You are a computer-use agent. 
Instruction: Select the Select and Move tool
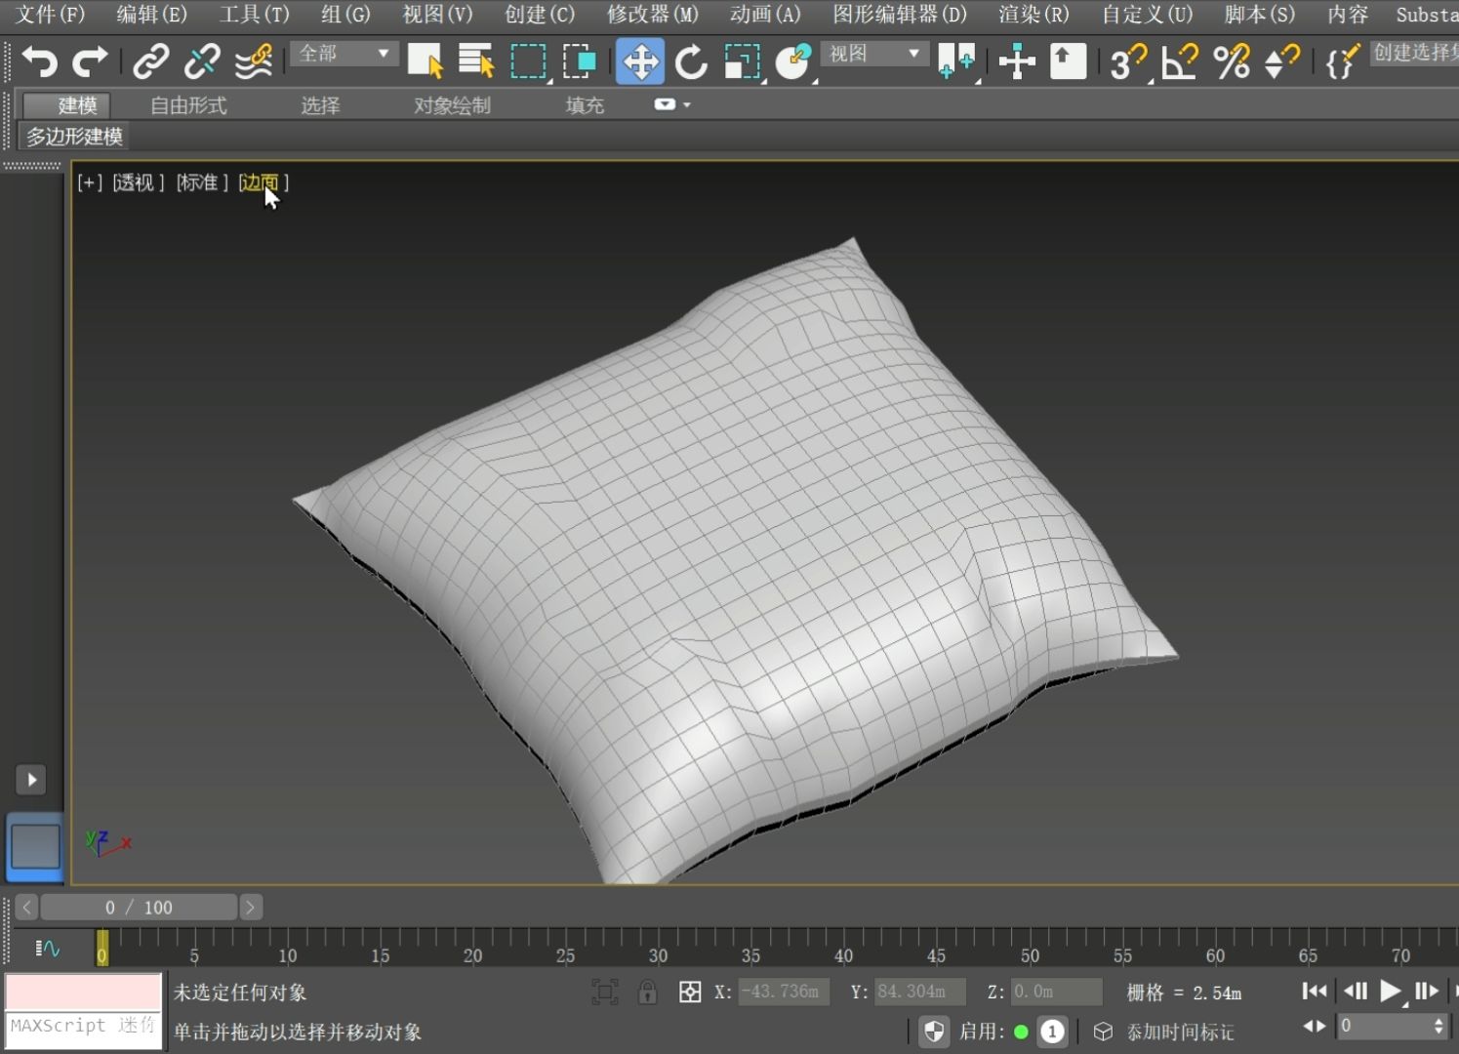[x=640, y=61]
